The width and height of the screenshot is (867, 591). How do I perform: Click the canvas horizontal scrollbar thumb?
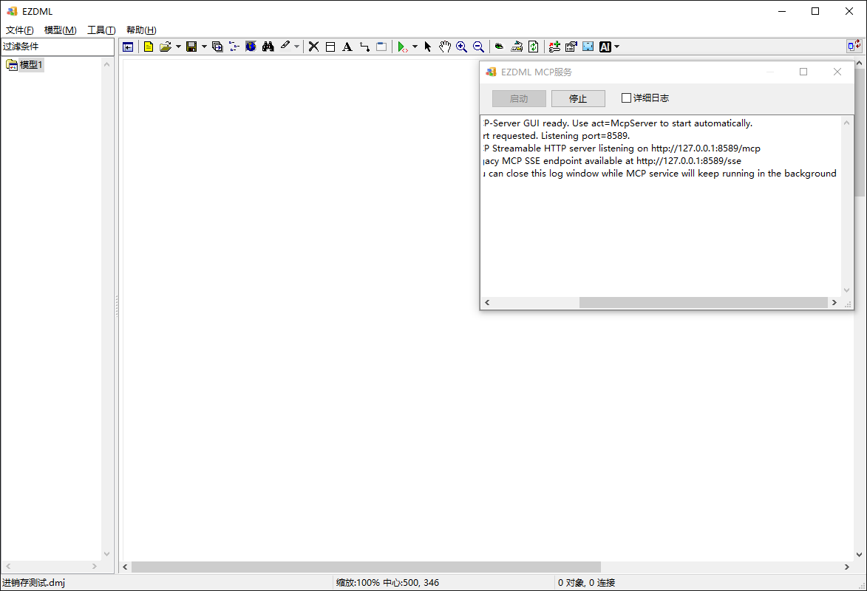pyautogui.click(x=366, y=567)
